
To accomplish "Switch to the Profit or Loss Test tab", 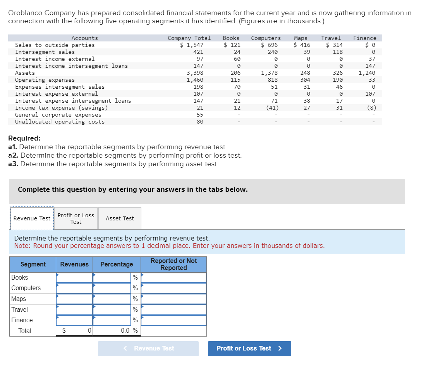I will (76, 218).
